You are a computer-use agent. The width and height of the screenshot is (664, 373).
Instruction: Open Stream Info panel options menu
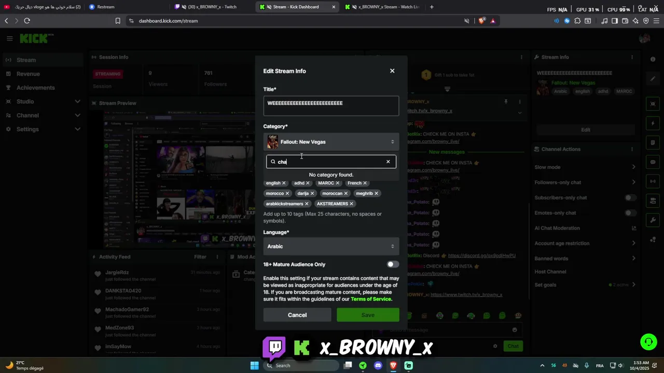click(x=632, y=57)
